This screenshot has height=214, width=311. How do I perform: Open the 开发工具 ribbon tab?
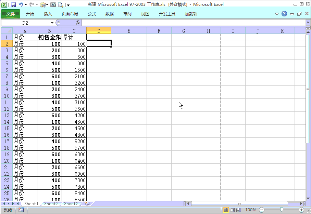167,14
